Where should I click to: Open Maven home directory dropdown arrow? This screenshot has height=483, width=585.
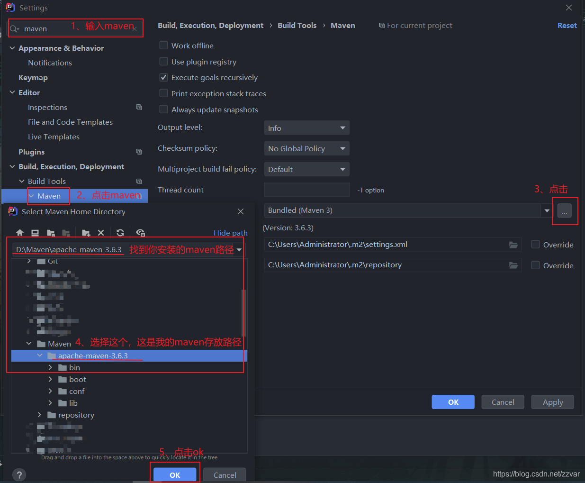coord(547,210)
